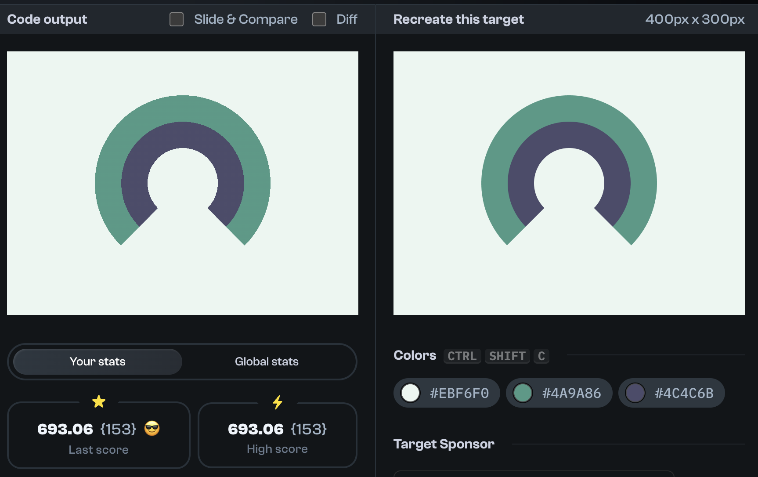Click the Code output preview image
This screenshot has width=758, height=477.
183,183
